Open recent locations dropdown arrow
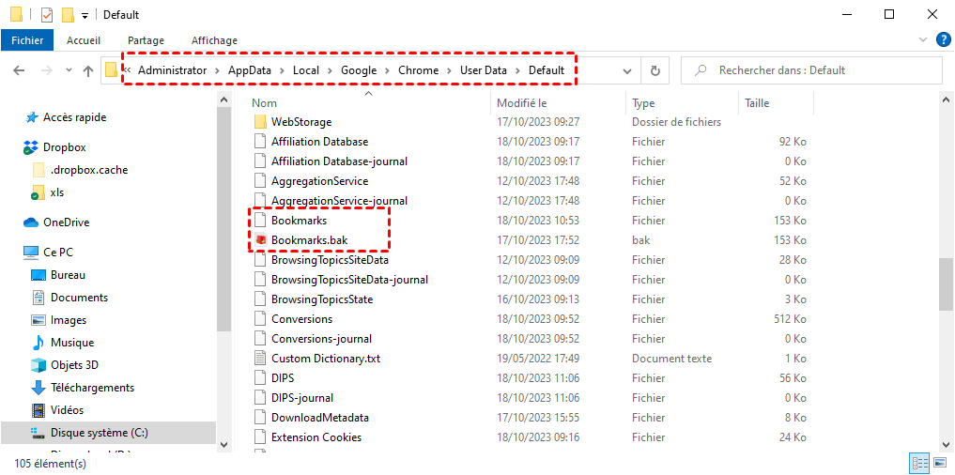 point(69,70)
